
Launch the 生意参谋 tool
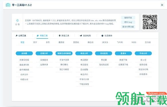(x=44, y=65)
